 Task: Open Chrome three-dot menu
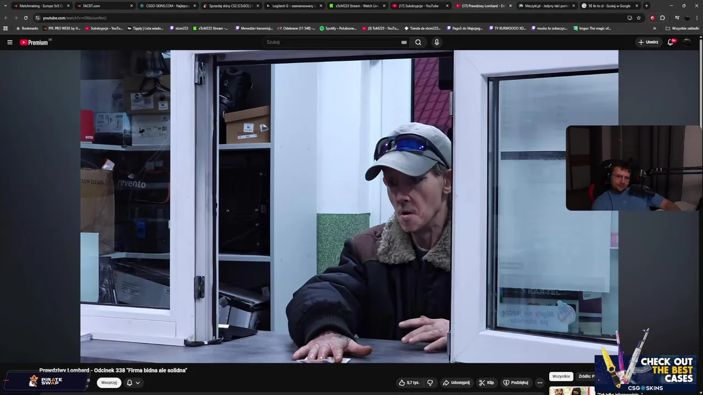tap(697, 18)
